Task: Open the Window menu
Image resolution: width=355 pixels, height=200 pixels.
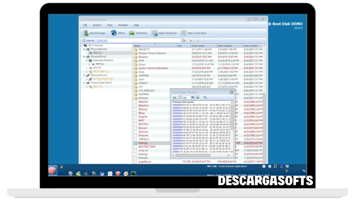Action: pyautogui.click(x=123, y=25)
